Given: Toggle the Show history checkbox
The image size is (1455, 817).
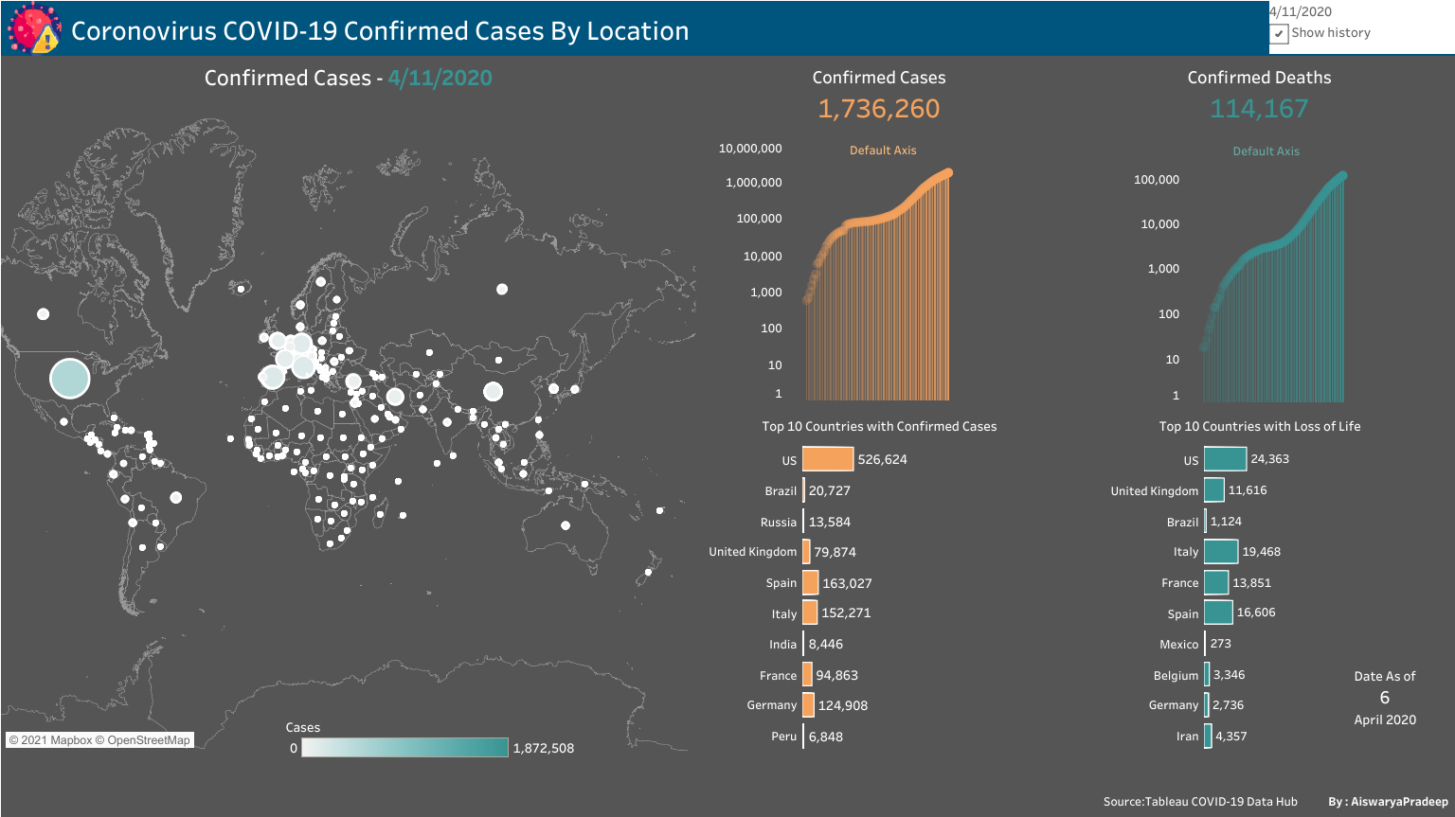Looking at the screenshot, I should pos(1279,33).
